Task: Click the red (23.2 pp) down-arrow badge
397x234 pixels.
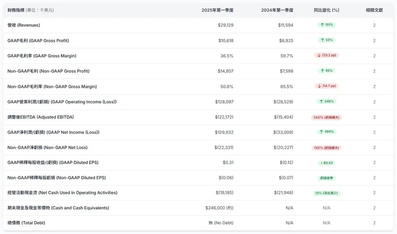Action: click(326, 55)
